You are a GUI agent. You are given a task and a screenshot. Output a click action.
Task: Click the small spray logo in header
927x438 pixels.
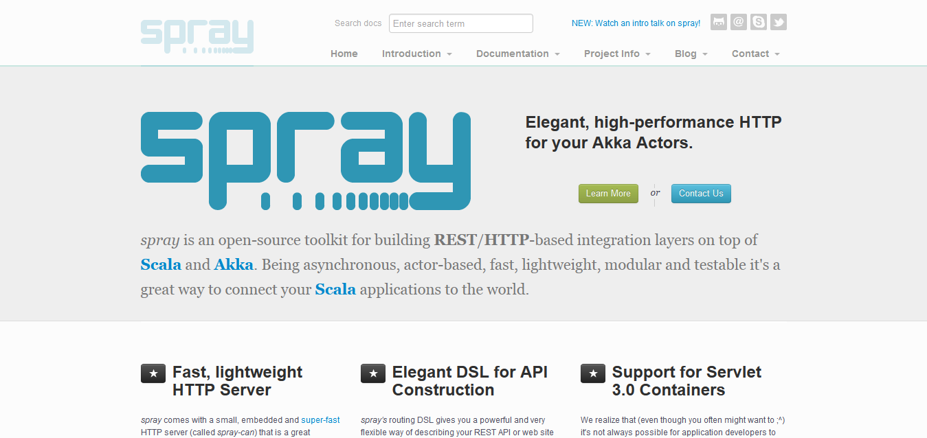click(197, 36)
